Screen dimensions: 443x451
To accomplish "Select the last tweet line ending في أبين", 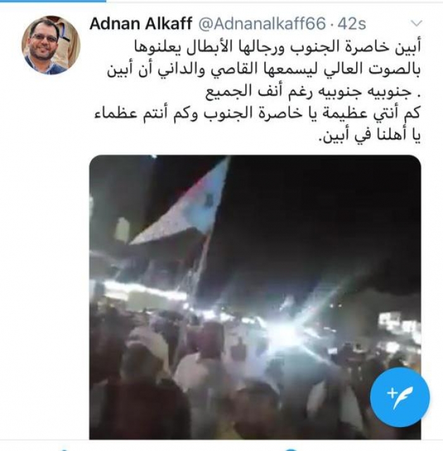I will [x=370, y=136].
